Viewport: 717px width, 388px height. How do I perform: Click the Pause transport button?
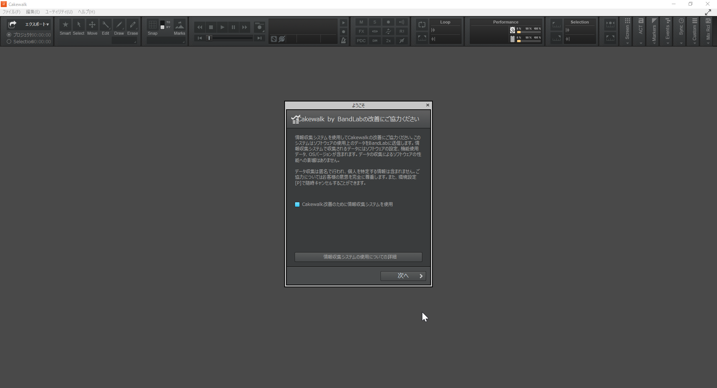tap(233, 27)
